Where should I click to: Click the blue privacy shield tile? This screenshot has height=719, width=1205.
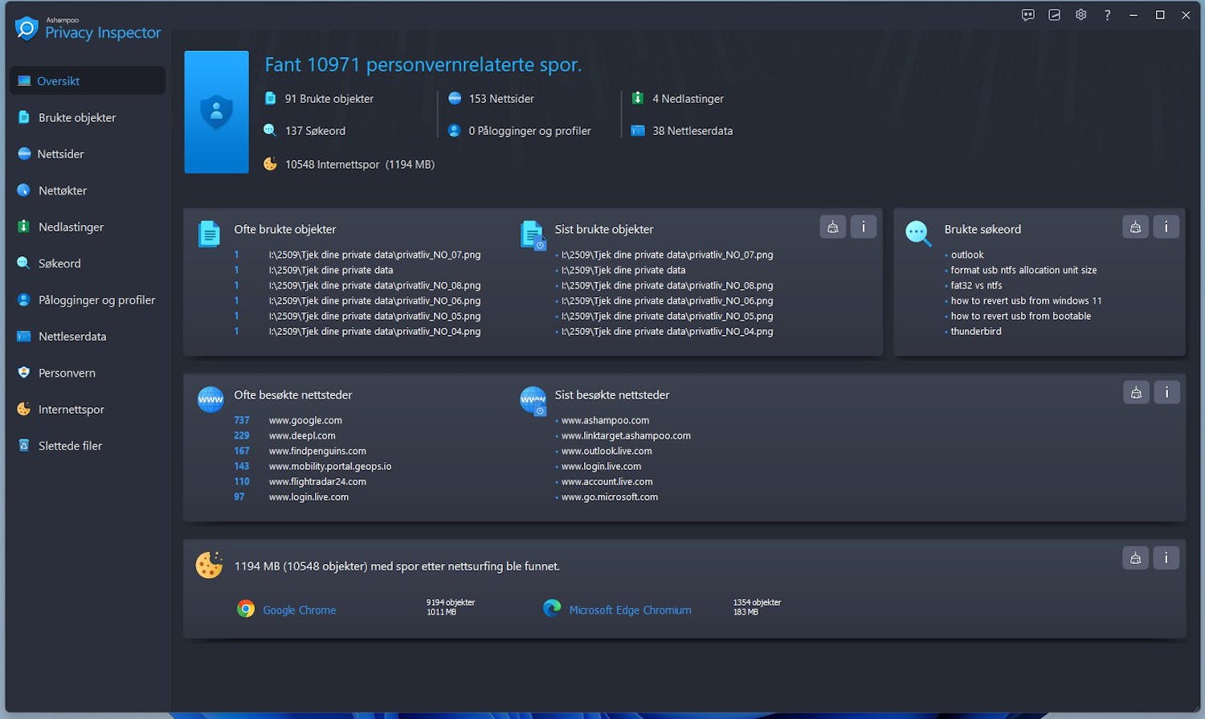[216, 112]
